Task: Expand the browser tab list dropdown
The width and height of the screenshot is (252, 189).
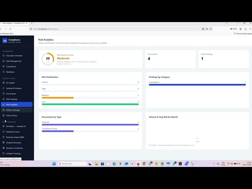Action: pos(227,23)
